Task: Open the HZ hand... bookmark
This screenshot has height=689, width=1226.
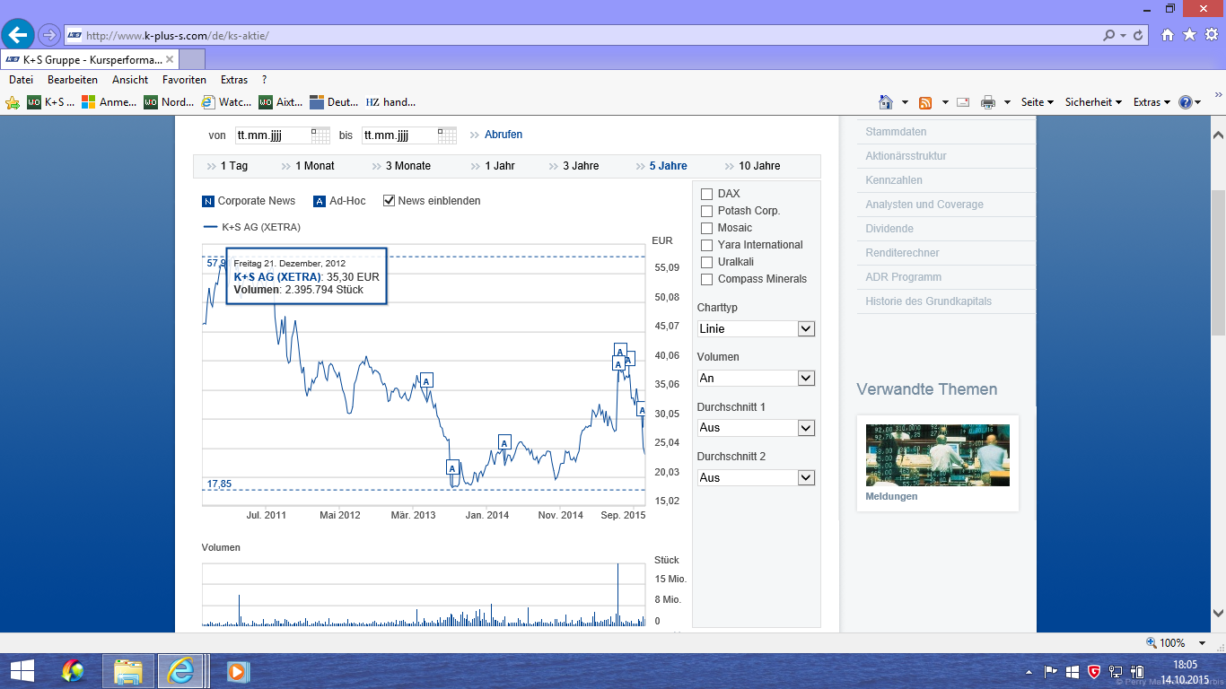Action: (x=390, y=102)
